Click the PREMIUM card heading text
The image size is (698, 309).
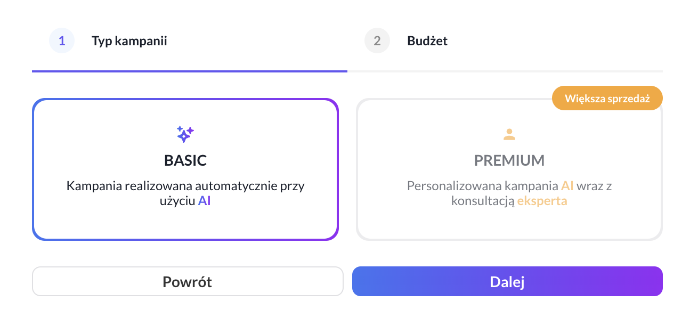(x=509, y=161)
